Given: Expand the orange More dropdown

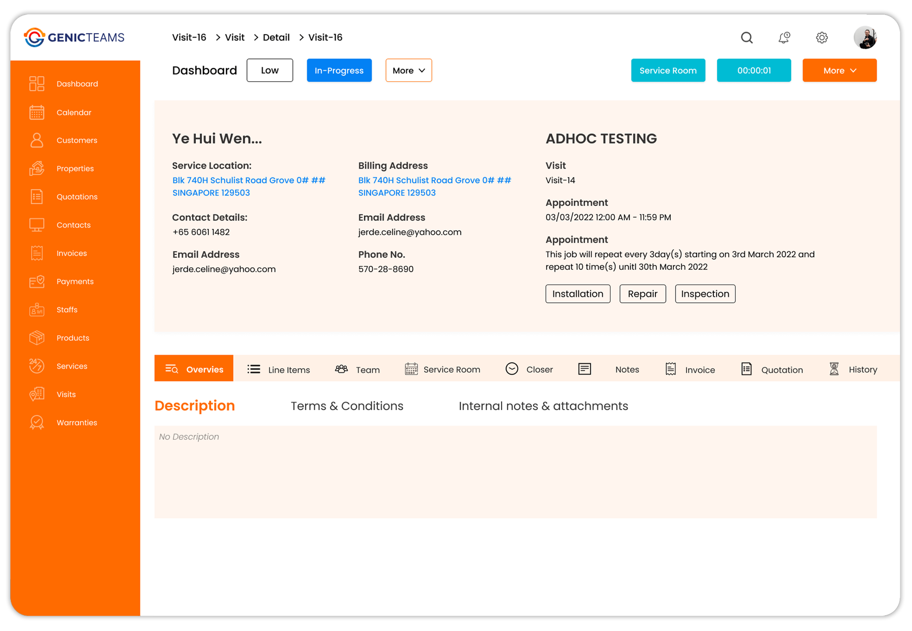Looking at the screenshot, I should coord(839,70).
